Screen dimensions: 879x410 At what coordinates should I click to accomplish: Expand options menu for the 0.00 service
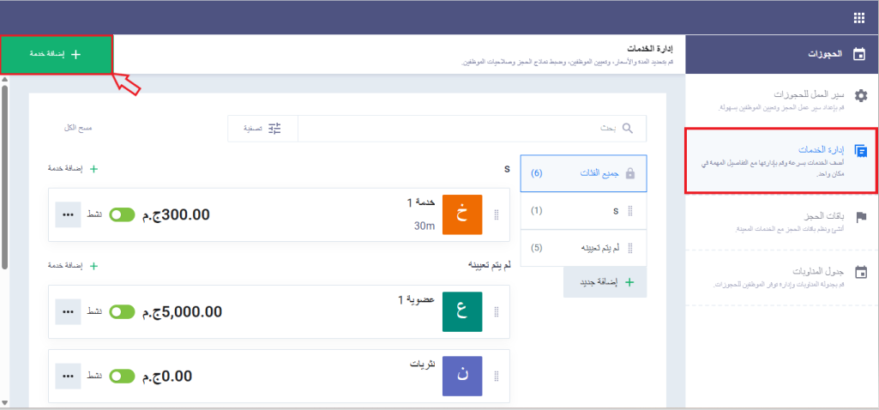point(68,376)
